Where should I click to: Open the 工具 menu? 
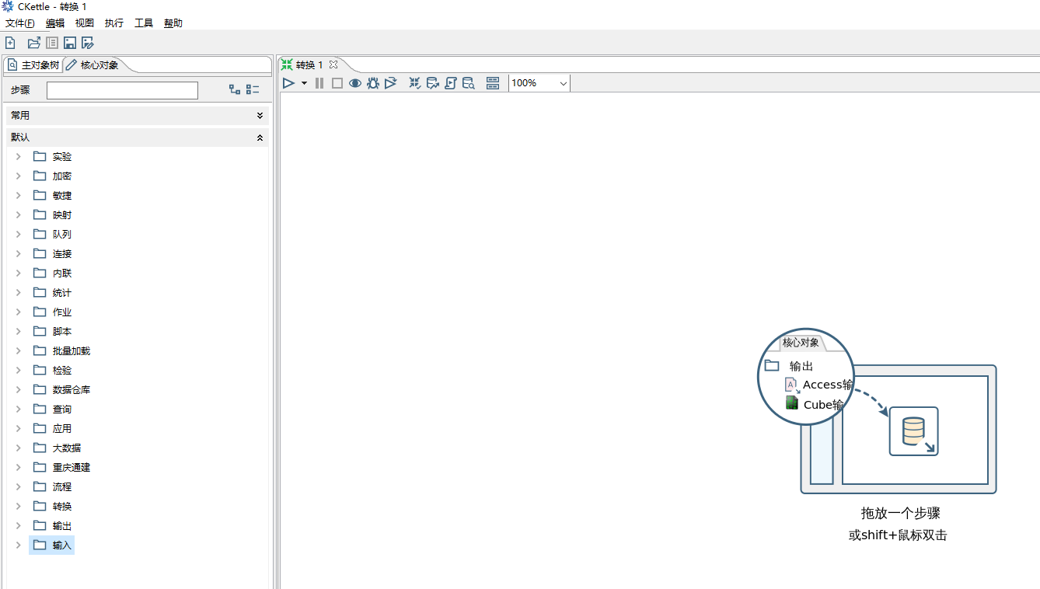[144, 23]
